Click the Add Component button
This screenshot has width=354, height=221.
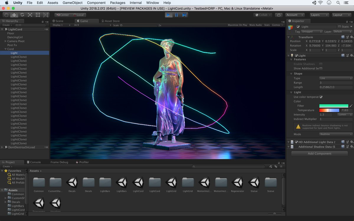[x=319, y=154]
